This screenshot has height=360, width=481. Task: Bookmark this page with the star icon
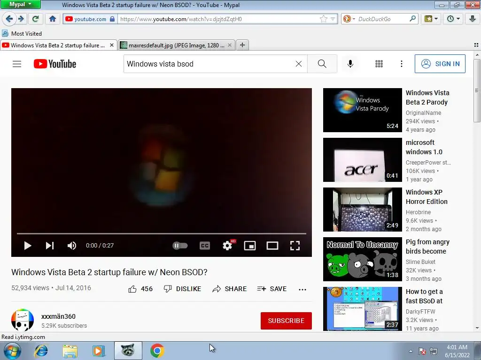click(x=323, y=19)
